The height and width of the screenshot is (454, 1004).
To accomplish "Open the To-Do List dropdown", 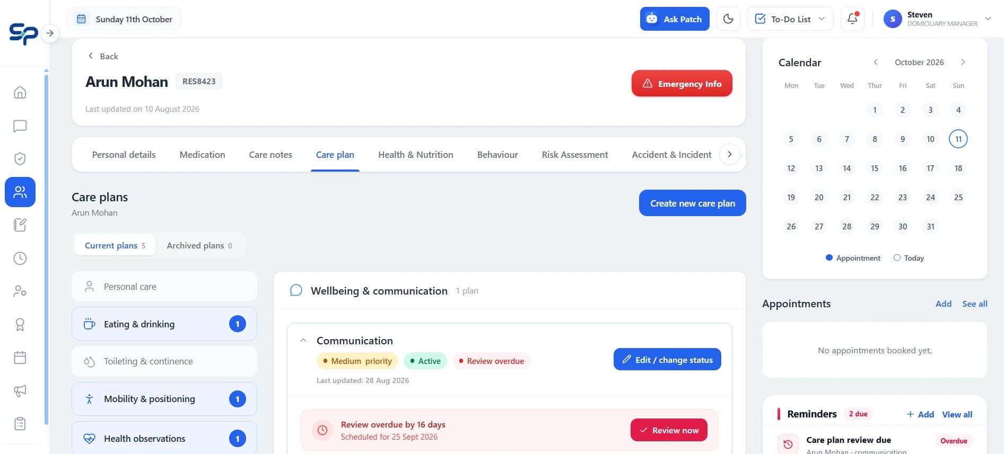I will point(790,19).
